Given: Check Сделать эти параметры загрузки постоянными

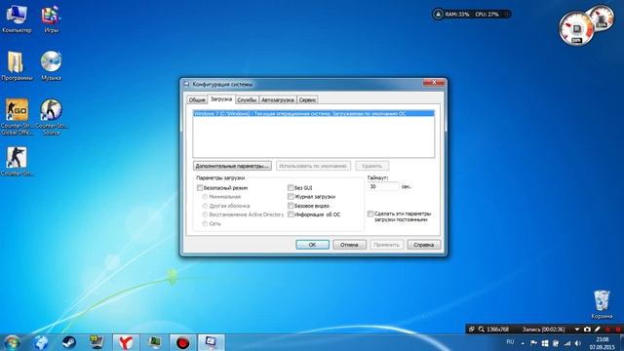Looking at the screenshot, I should click(370, 214).
